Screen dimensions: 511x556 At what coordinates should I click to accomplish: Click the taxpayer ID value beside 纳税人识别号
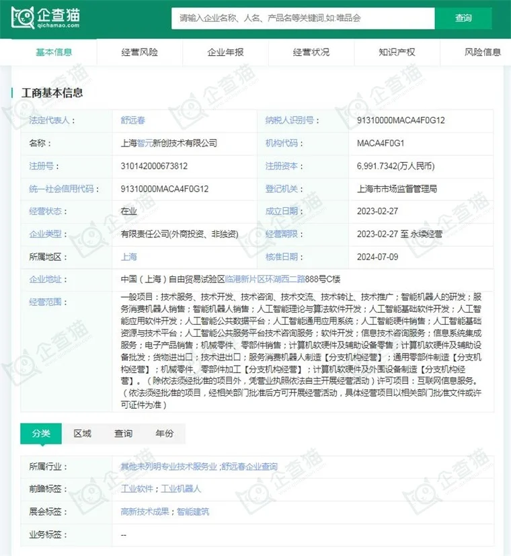click(x=401, y=120)
